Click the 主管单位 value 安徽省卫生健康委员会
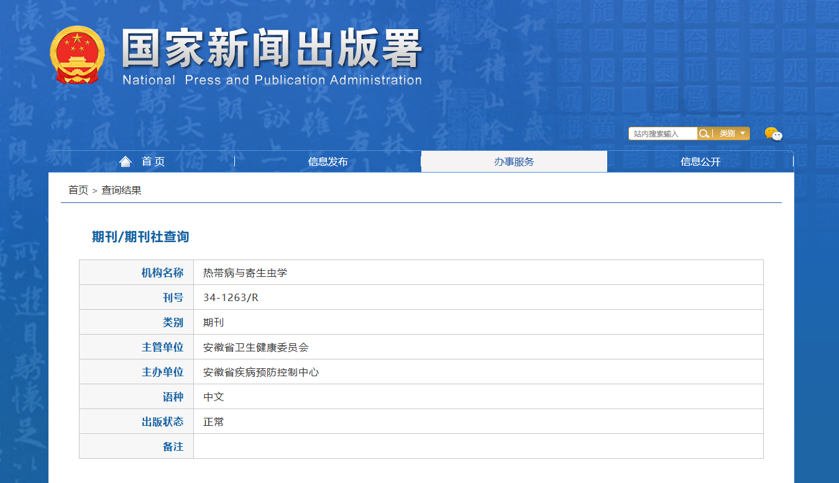Viewport: 839px width, 483px height. [x=256, y=347]
